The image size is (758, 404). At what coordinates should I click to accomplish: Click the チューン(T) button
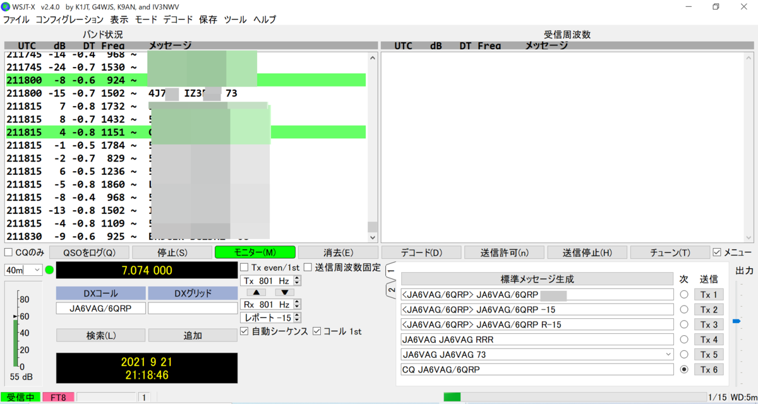point(670,252)
